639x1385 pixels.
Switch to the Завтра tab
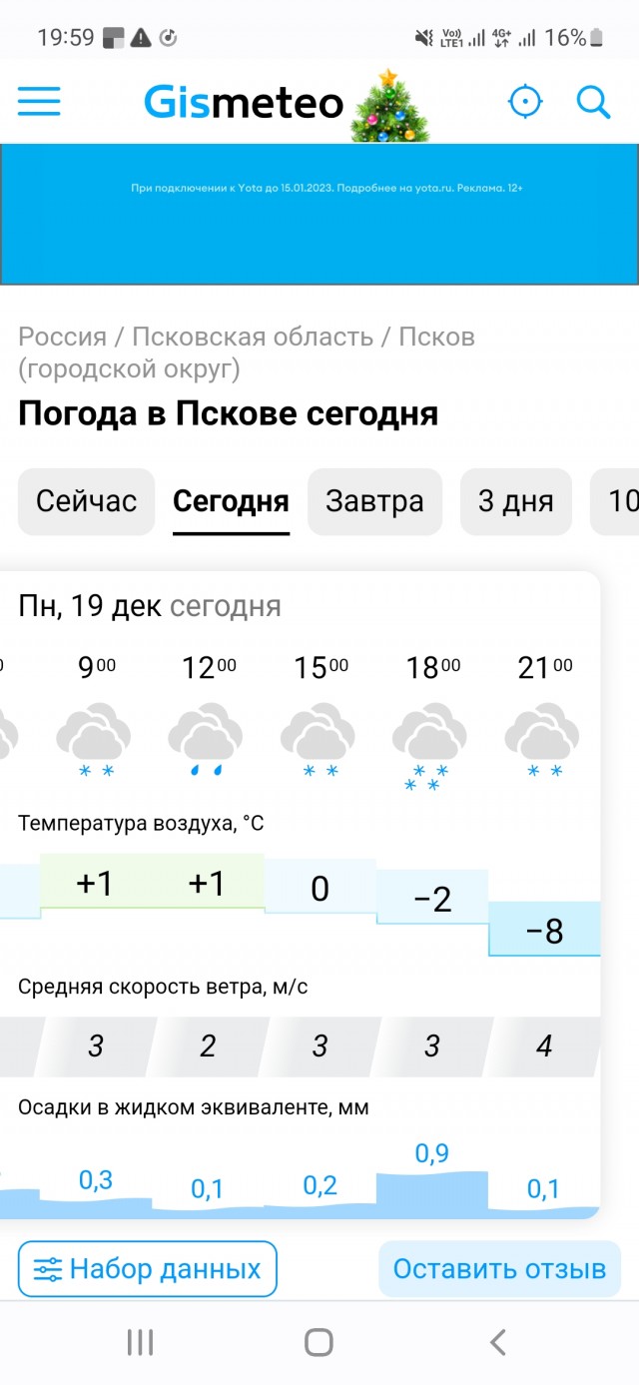(374, 502)
